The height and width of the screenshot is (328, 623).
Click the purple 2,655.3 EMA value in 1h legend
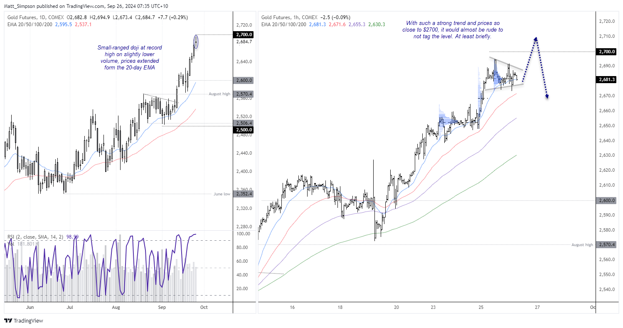click(x=357, y=25)
